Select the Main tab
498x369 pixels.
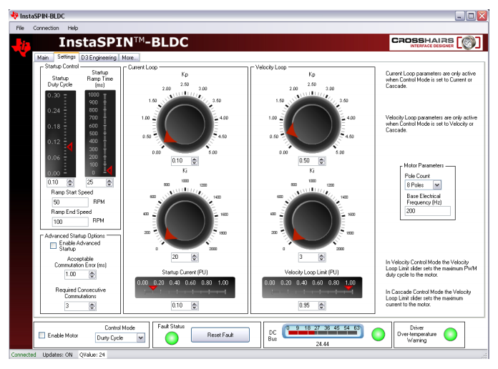point(43,57)
